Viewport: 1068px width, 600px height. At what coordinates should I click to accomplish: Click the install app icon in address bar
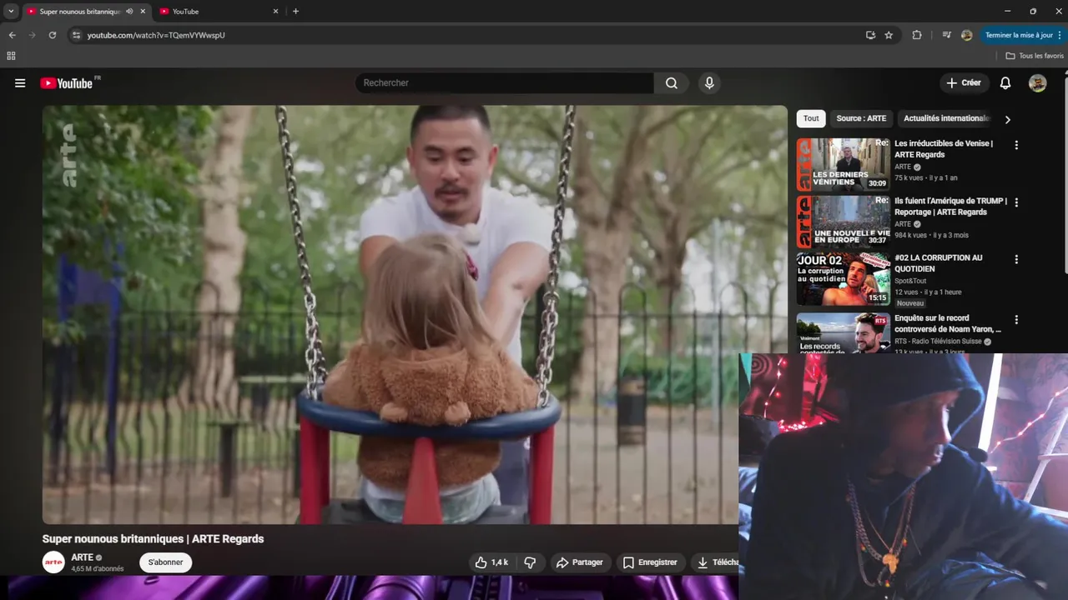(870, 35)
